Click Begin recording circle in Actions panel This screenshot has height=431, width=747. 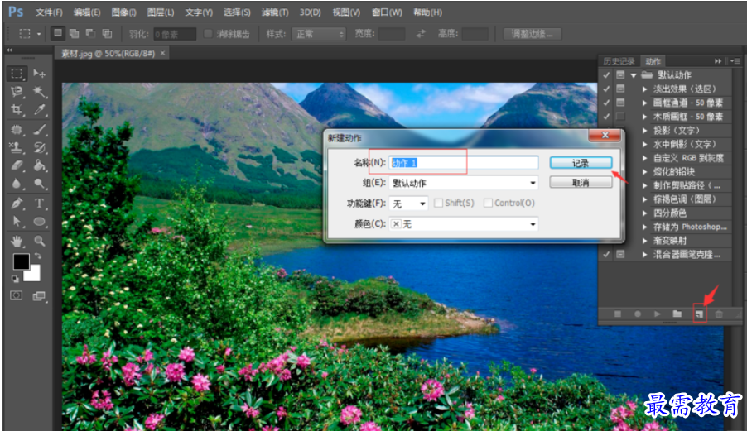pos(638,314)
